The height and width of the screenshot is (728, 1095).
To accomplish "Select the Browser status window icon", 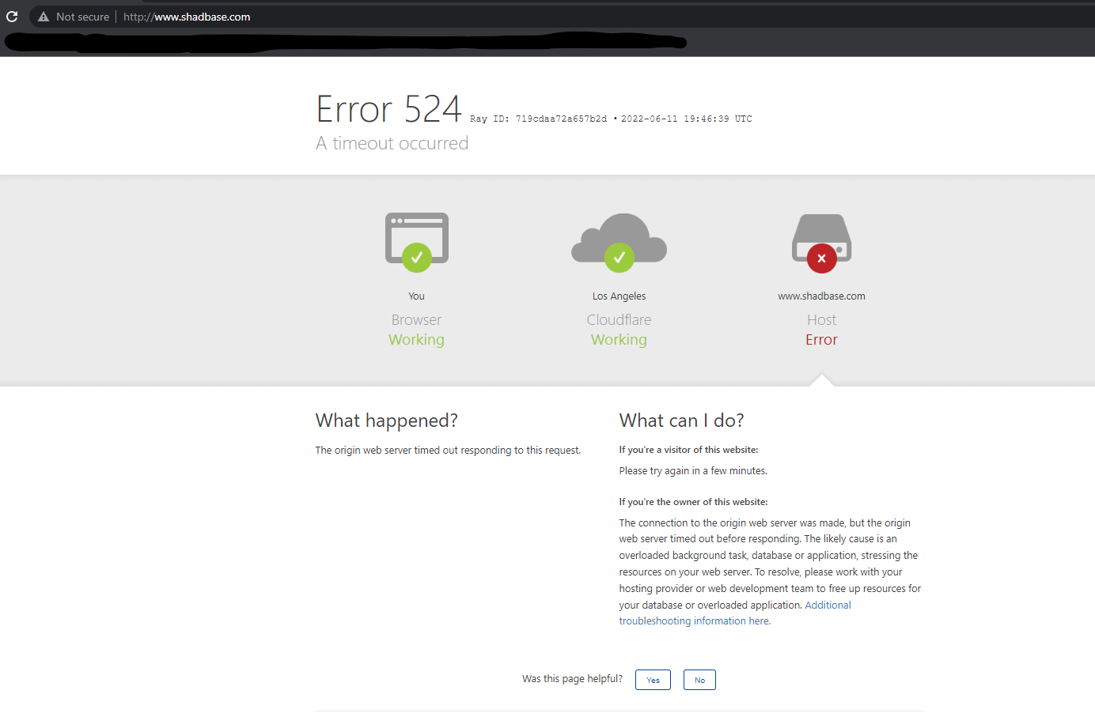I will [x=417, y=242].
